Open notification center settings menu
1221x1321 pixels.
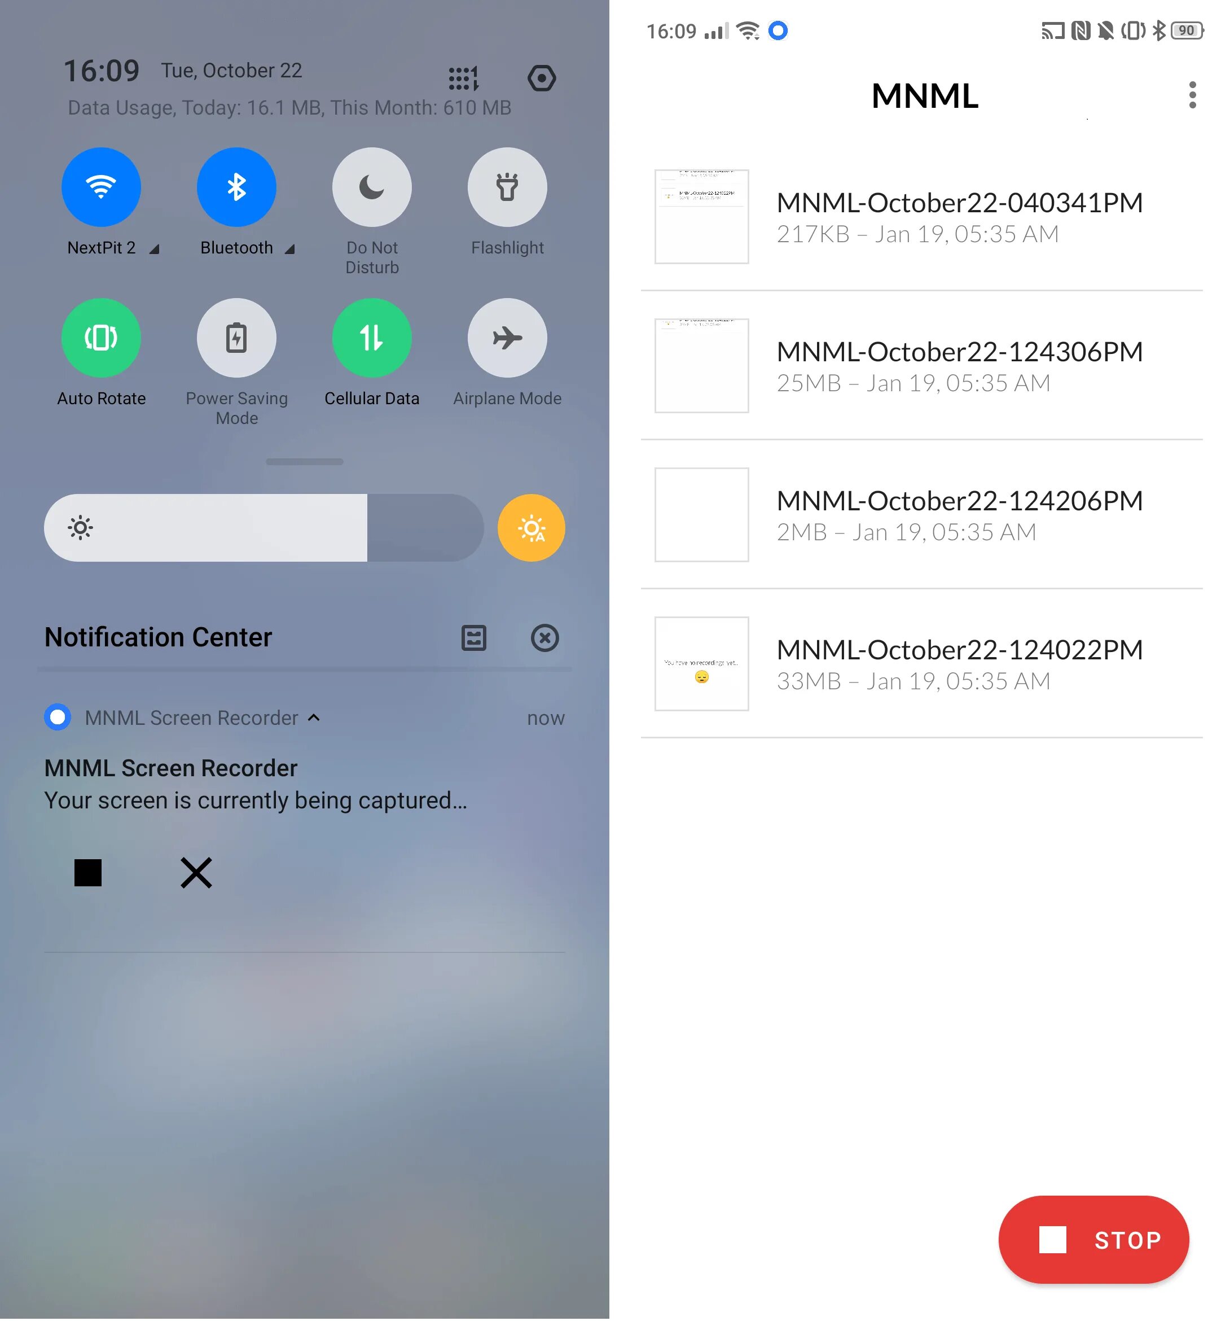(x=472, y=637)
